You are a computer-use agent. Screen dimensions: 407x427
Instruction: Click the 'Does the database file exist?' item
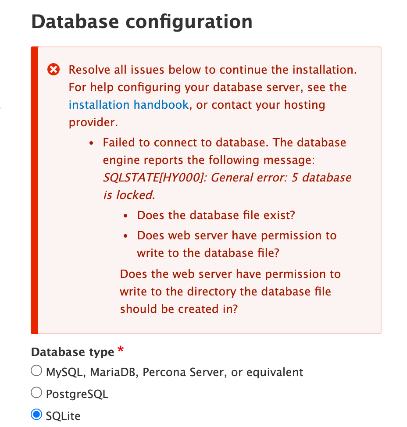click(x=216, y=215)
